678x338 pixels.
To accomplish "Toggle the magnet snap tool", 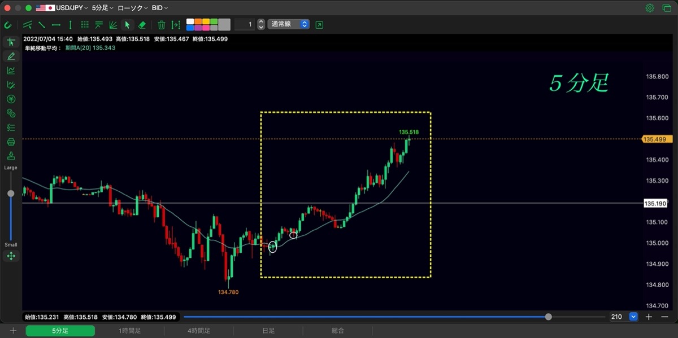I will [x=8, y=25].
